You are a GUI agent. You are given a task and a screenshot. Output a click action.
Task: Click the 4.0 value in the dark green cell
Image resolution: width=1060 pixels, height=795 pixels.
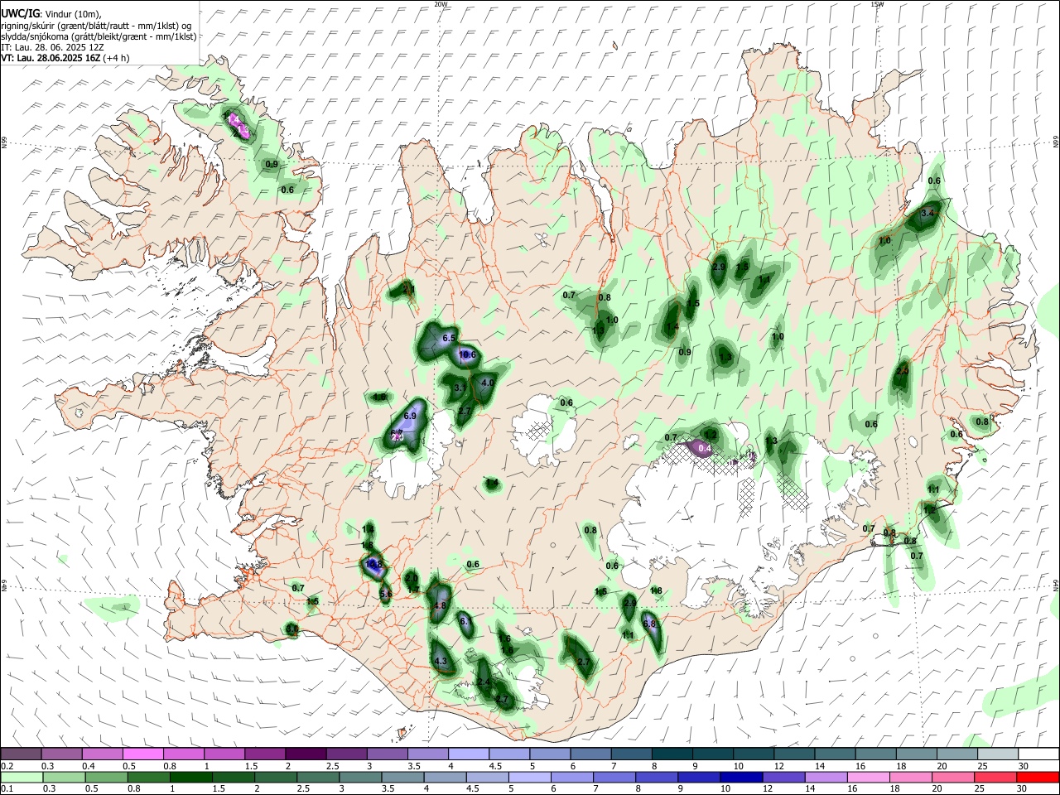(x=488, y=383)
